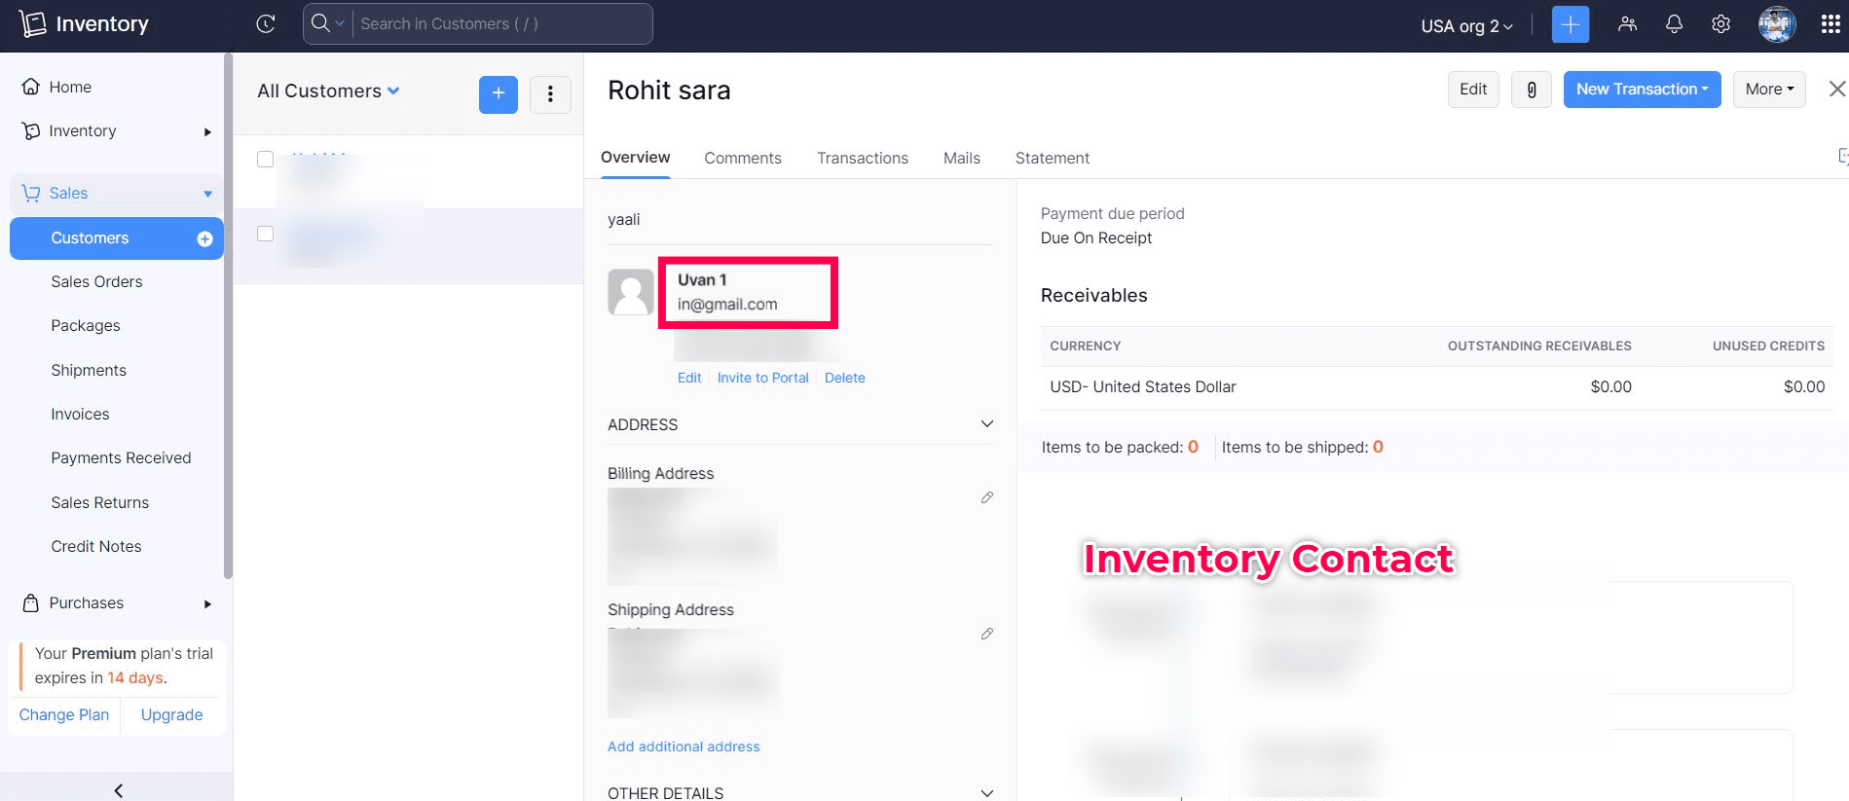The image size is (1849, 801).
Task: Collapse the ADDRESS section
Action: 986,424
